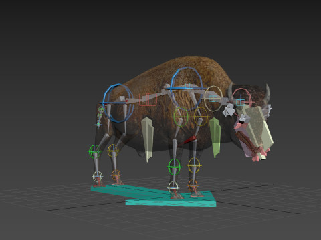Pick the pale green pointer shape behind the belly
Viewport: 321px width, 240px height.
click(x=147, y=139)
